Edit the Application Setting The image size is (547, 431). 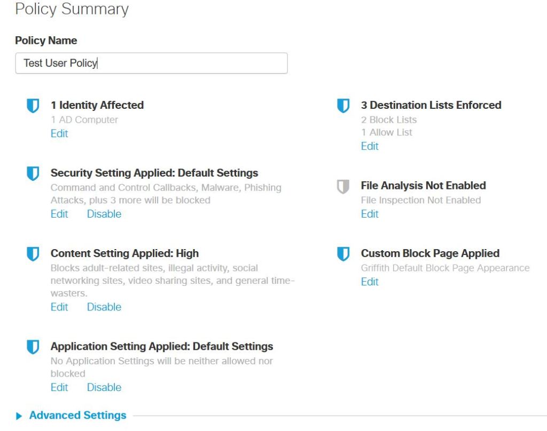pyautogui.click(x=59, y=387)
